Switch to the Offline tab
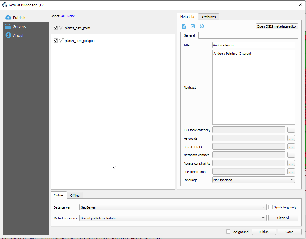The width and height of the screenshot is (306, 239). [75, 196]
